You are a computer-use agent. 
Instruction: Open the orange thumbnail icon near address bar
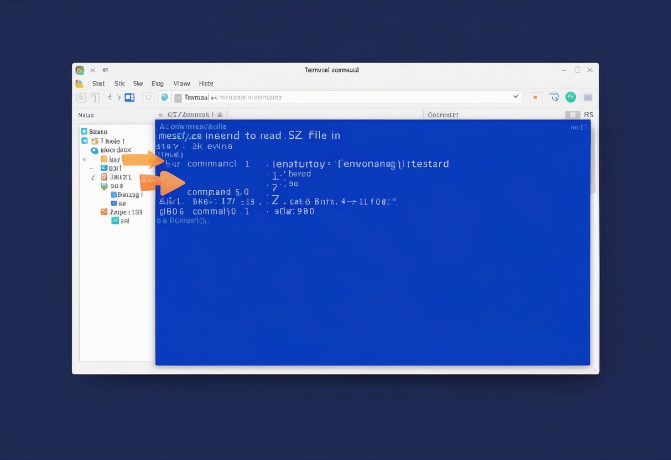click(x=535, y=97)
